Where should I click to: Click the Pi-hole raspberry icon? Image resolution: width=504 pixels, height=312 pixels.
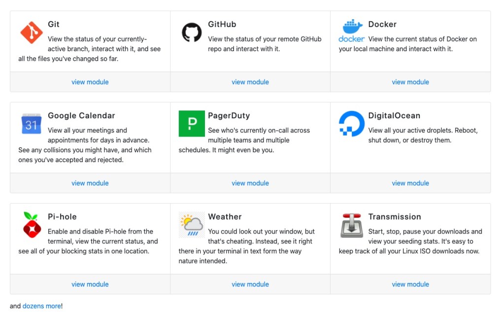tap(32, 225)
